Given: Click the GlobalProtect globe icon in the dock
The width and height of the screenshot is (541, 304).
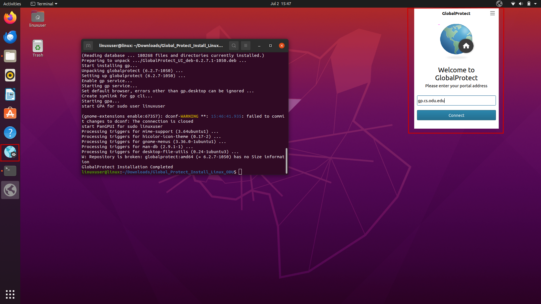Looking at the screenshot, I should point(10,152).
